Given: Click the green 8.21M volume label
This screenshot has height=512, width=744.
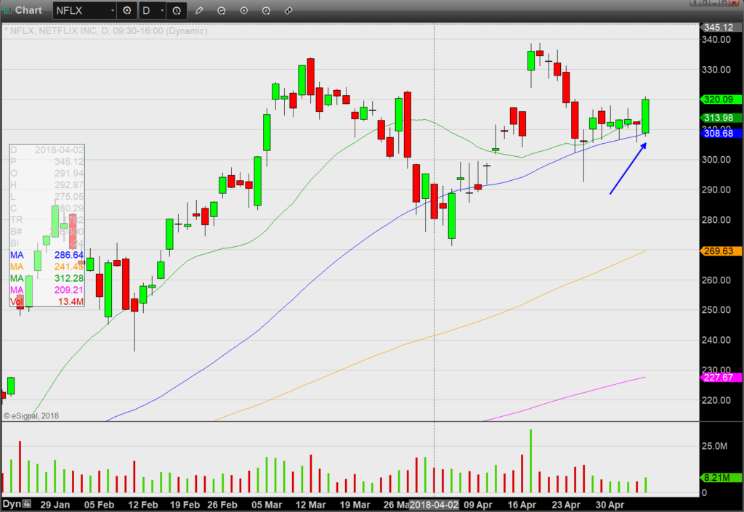Looking at the screenshot, I should tap(721, 477).
